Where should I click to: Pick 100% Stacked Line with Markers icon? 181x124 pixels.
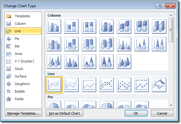point(142,85)
